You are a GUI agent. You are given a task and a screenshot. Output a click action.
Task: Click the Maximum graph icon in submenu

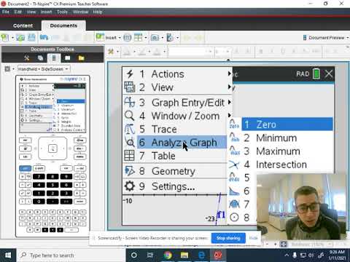[x=234, y=151]
